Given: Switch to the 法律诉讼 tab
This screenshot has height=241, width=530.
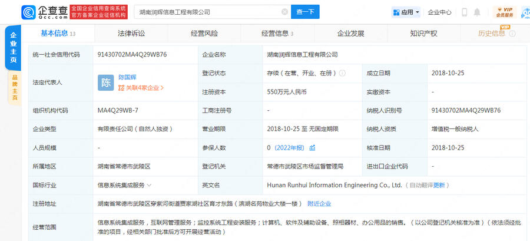Looking at the screenshot, I should coord(131,34).
